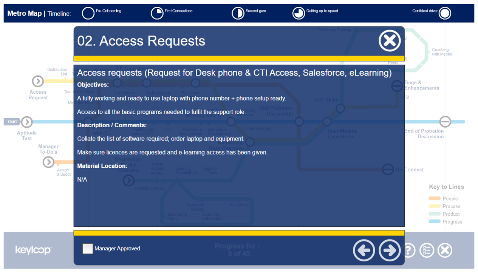Close the Access Requests dialog with X icon
The image size is (478, 272).
coord(390,41)
